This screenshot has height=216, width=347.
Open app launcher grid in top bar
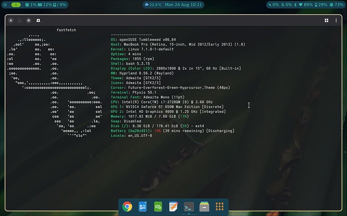(5, 5)
